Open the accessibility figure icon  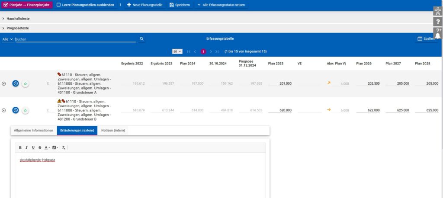(x=437, y=11)
